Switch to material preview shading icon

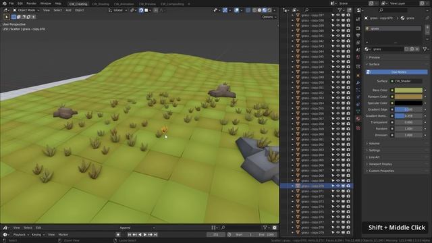click(264, 10)
